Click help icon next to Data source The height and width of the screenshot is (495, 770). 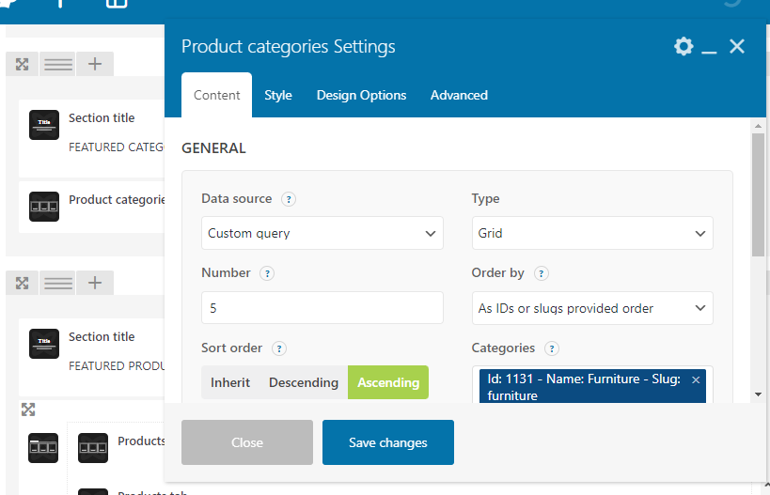[289, 199]
